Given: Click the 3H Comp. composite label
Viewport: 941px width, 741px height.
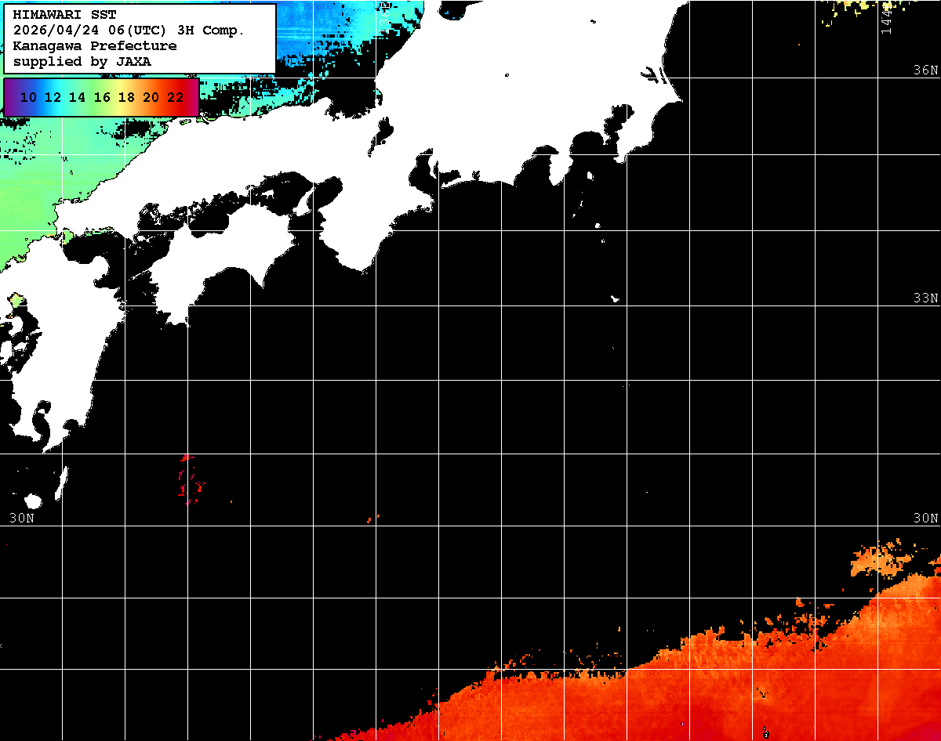Looking at the screenshot, I should click(223, 31).
